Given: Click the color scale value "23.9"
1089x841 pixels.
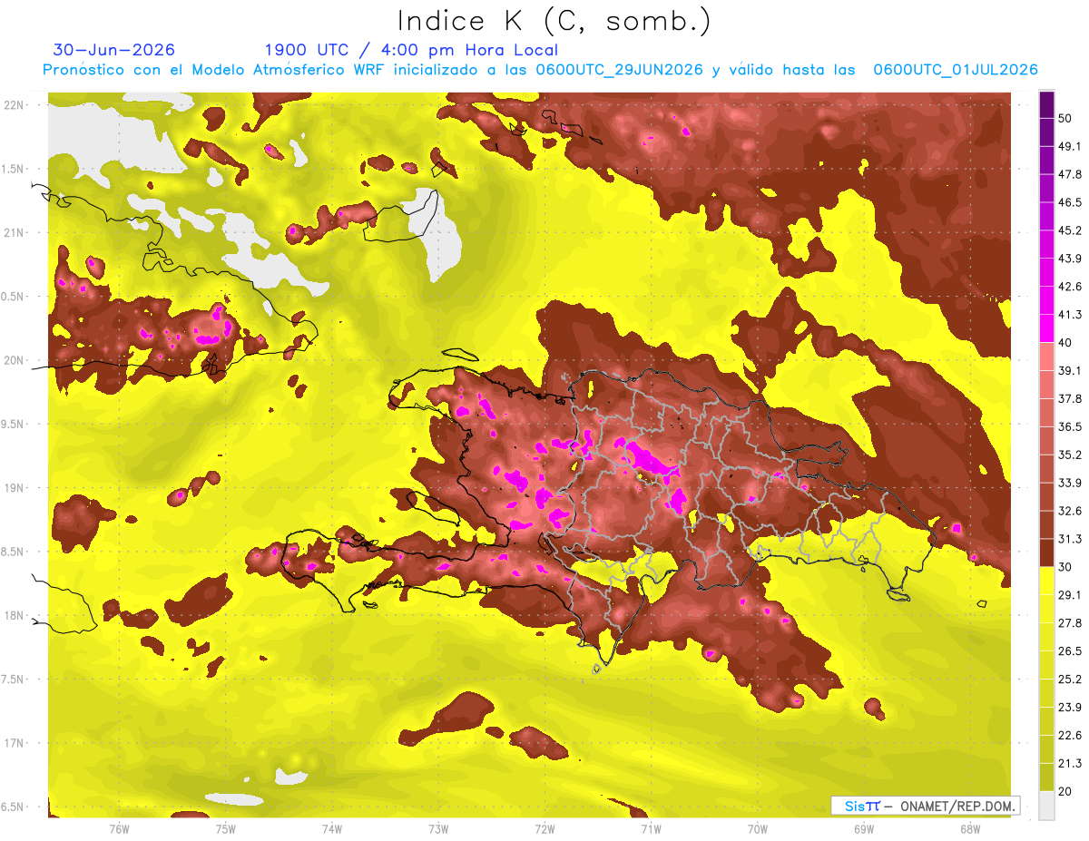Looking at the screenshot, I should pyautogui.click(x=1069, y=708).
